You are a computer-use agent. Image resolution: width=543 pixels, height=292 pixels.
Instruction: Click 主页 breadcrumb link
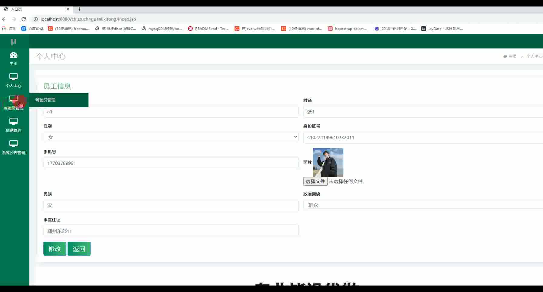(513, 56)
